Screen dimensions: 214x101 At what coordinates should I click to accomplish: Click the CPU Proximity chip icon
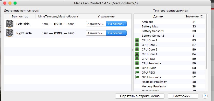137,63
